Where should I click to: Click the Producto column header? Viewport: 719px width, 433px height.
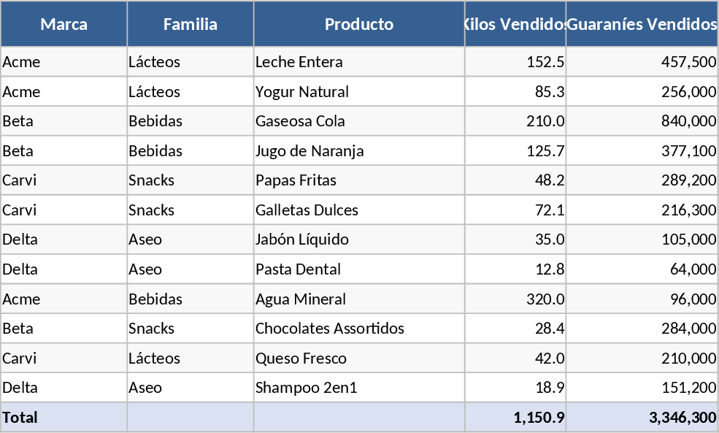click(x=359, y=24)
